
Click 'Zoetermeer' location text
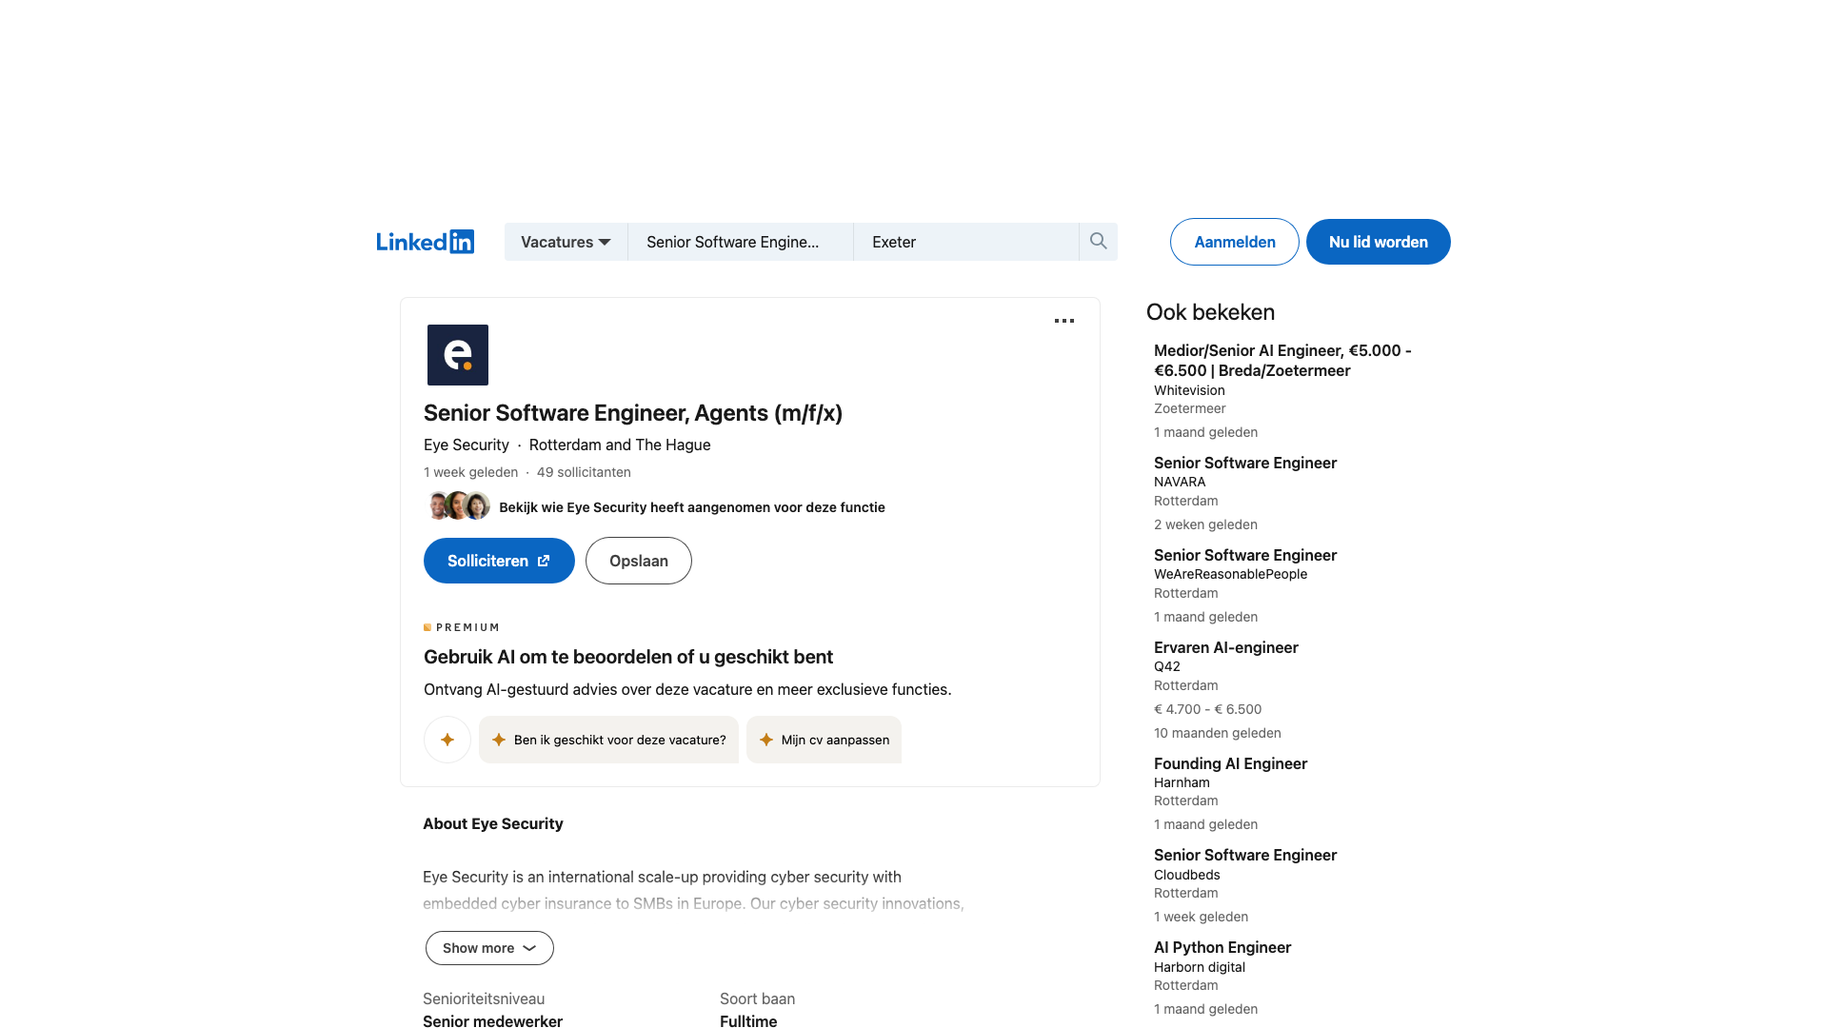(x=1190, y=408)
